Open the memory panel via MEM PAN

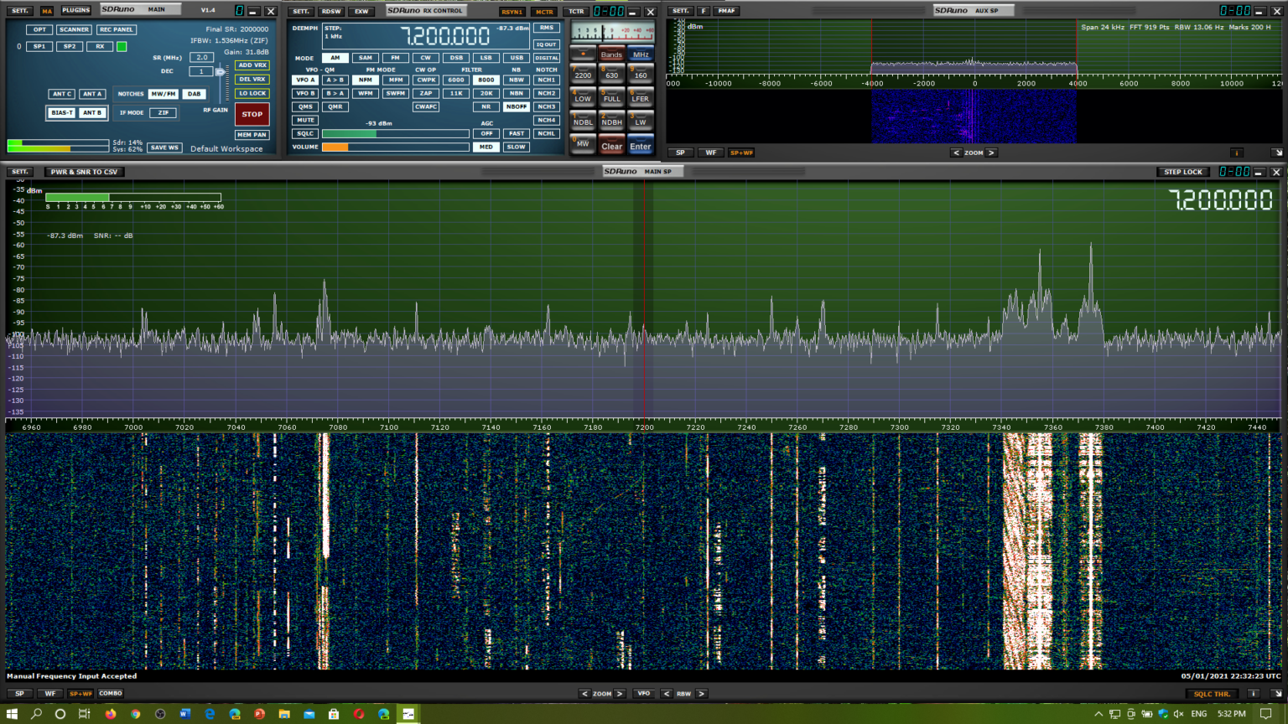[x=252, y=134]
